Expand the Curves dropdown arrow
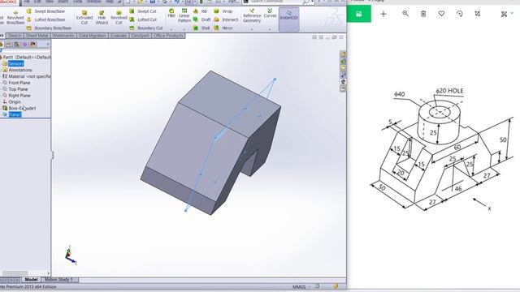 270,29
